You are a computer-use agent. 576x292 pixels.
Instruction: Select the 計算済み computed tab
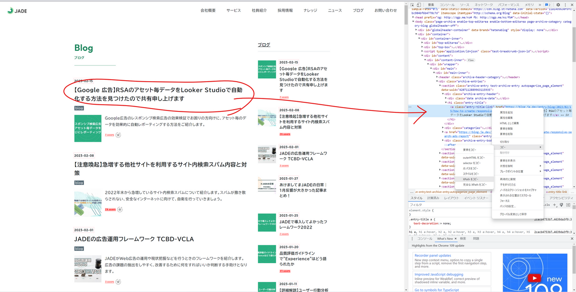pyautogui.click(x=433, y=198)
